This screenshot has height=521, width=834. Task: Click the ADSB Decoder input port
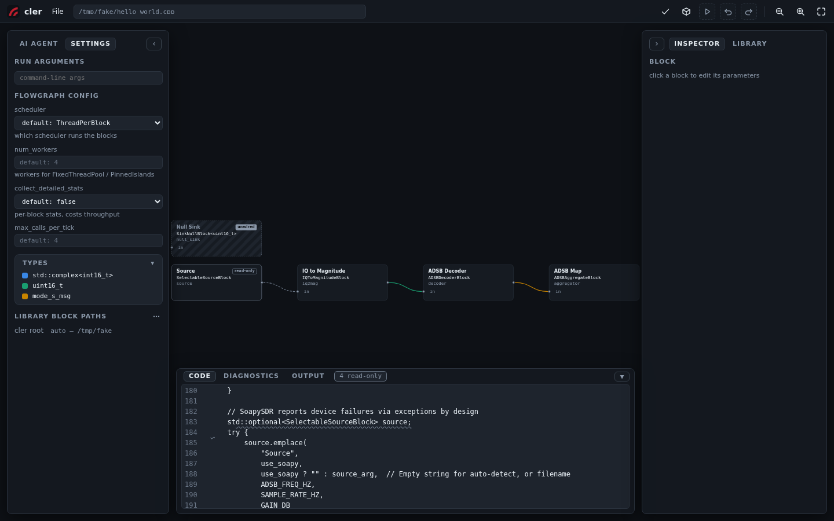423,292
